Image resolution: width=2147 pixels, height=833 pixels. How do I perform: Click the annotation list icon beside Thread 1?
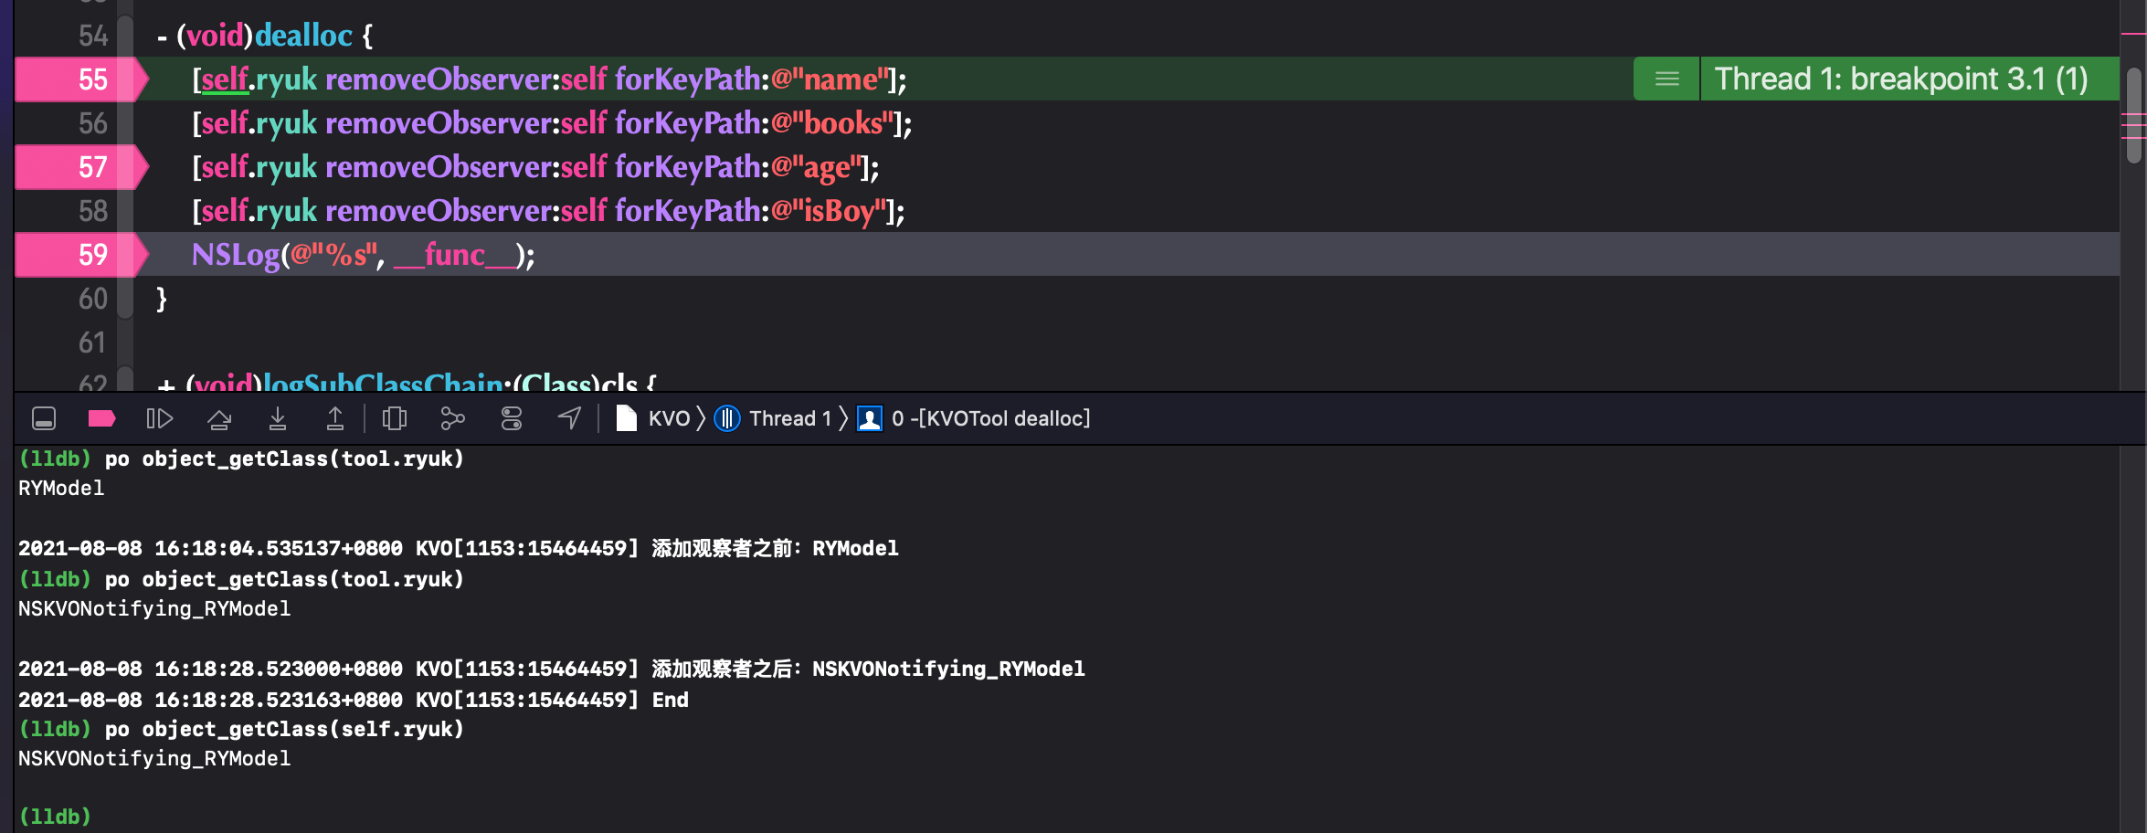point(1666,79)
